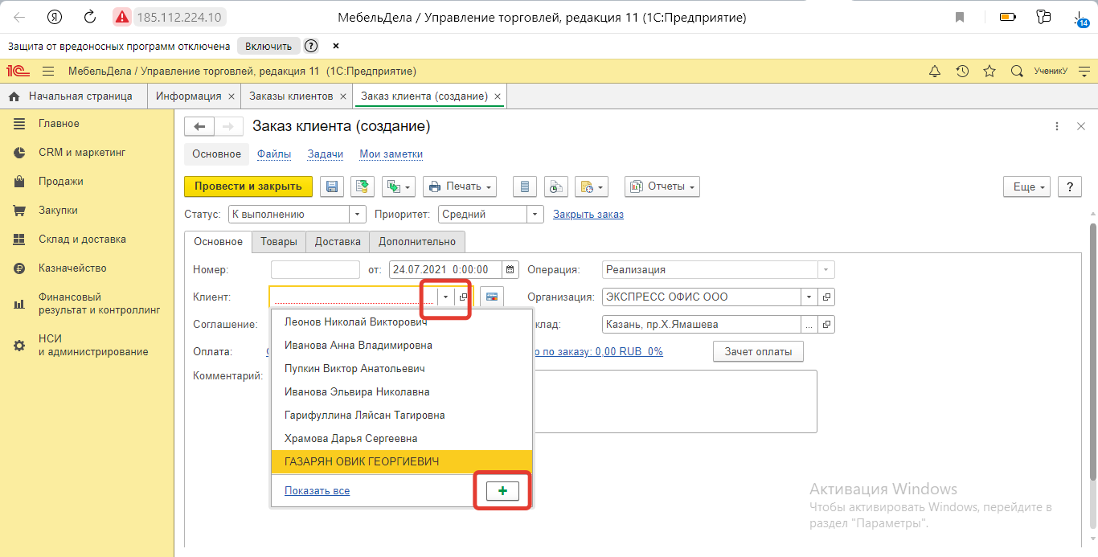Screen dimensions: 1098x557
Task: Open the create-based-on dropdown in toolbar
Action: (398, 186)
